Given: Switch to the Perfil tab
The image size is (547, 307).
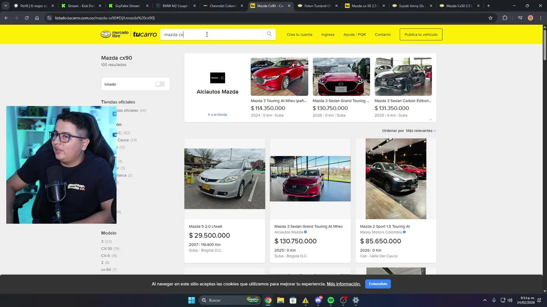Looking at the screenshot, I should (33, 6).
